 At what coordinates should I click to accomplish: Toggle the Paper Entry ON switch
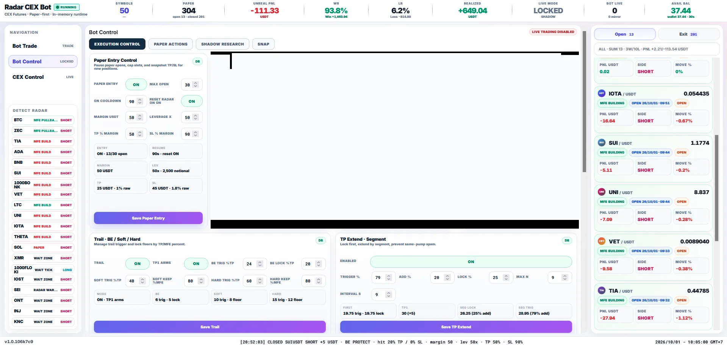[136, 85]
